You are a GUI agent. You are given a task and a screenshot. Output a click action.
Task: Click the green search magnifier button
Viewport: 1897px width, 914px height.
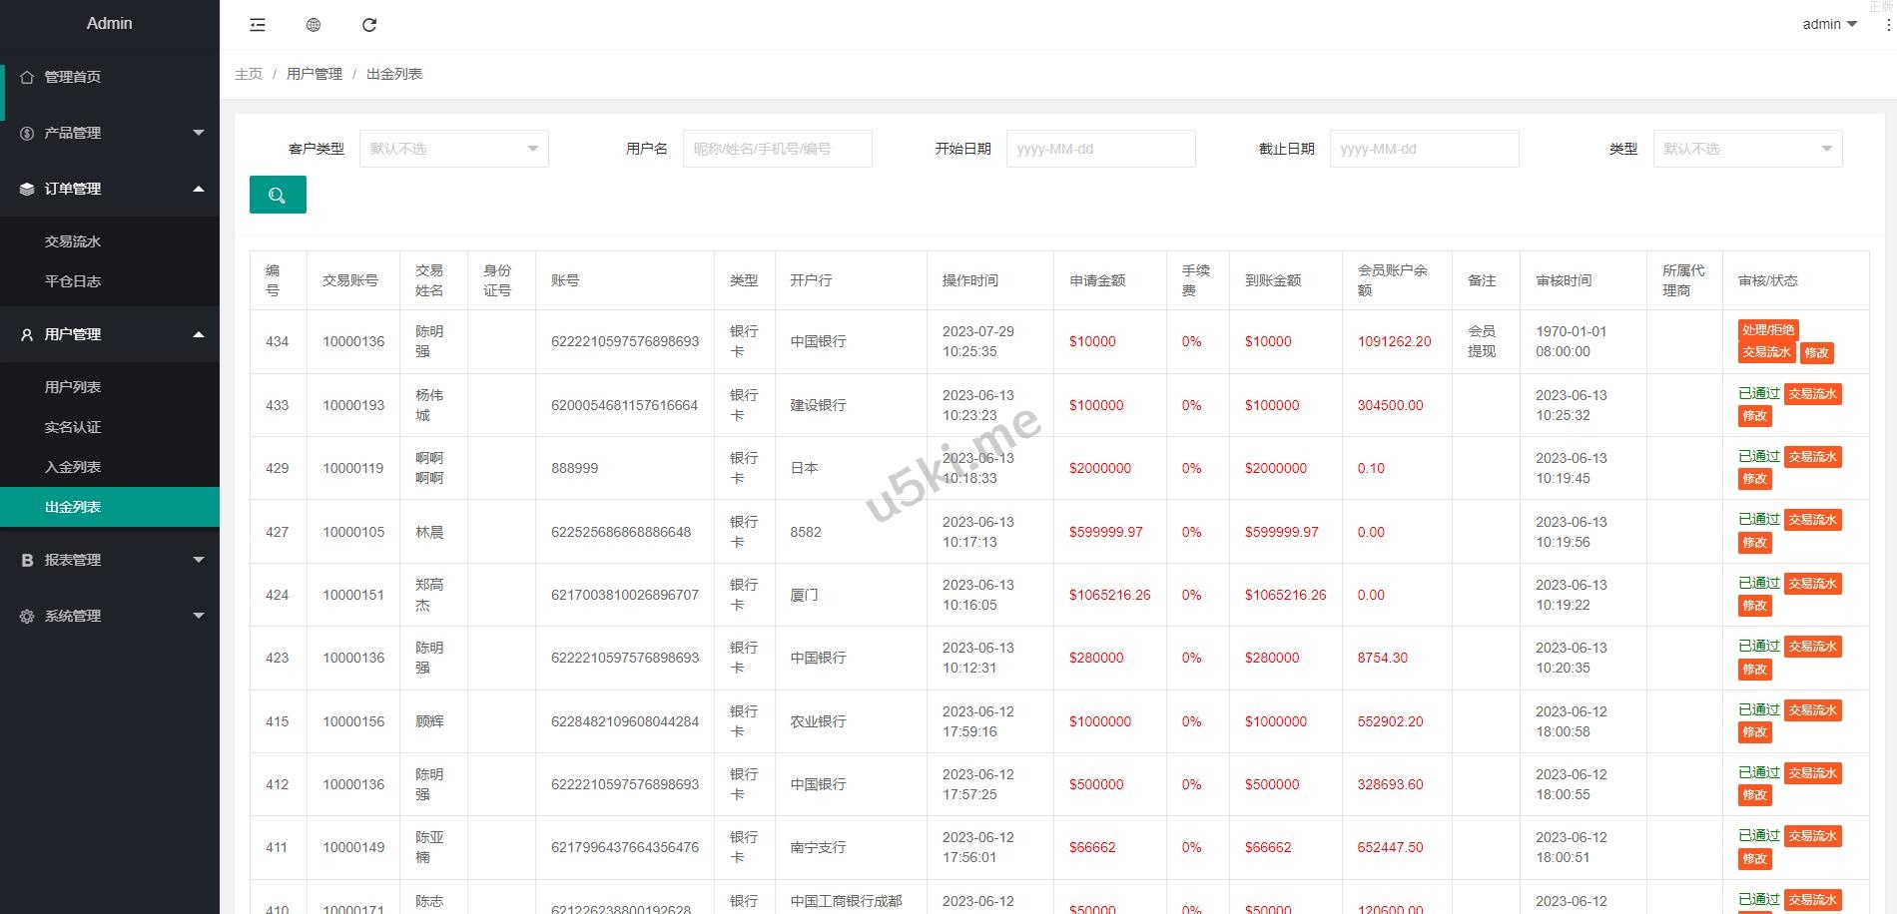(x=278, y=195)
